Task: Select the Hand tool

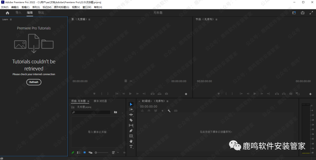Action: pos(131,141)
